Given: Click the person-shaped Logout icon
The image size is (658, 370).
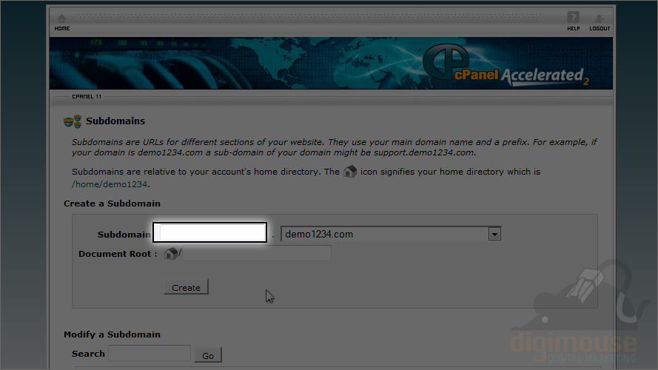Looking at the screenshot, I should (x=600, y=18).
